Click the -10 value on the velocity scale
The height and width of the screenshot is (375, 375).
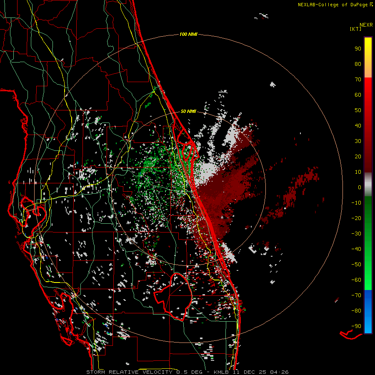356,203
